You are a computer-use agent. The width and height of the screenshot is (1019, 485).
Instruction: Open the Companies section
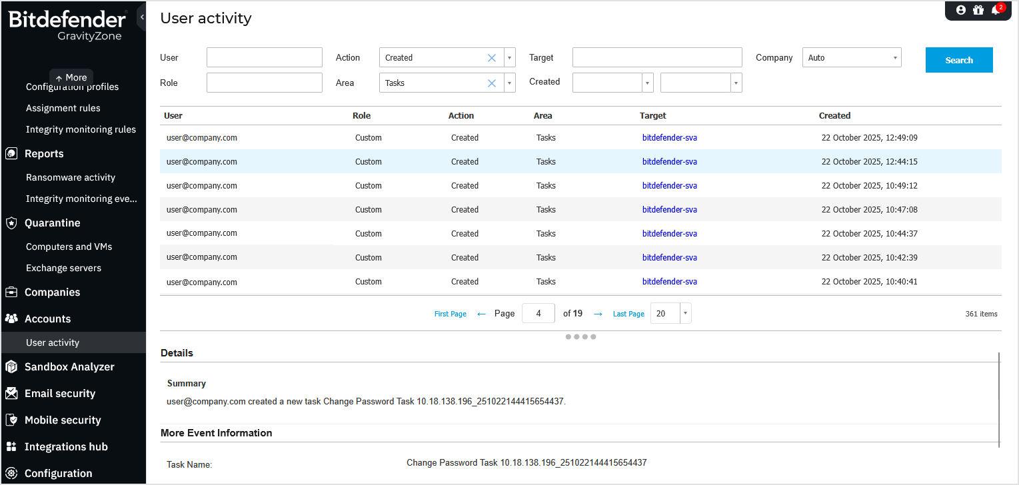tap(52, 292)
